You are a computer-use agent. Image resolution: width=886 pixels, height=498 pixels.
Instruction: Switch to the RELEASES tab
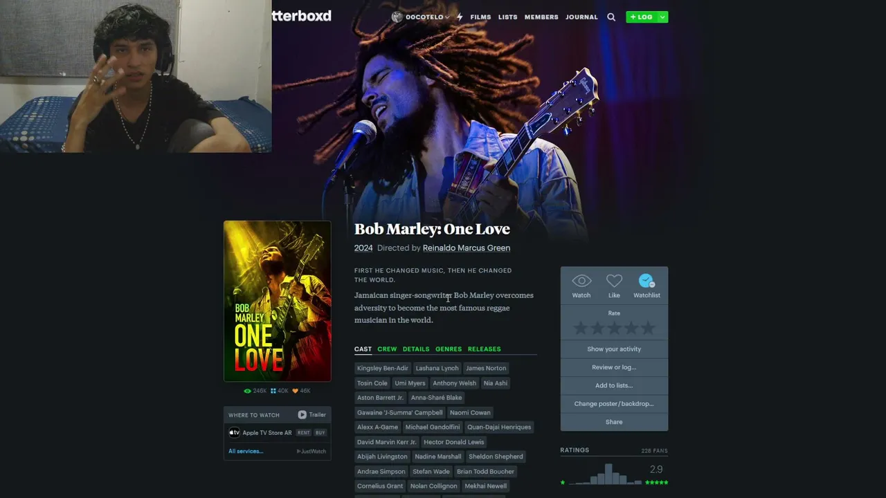click(x=484, y=349)
